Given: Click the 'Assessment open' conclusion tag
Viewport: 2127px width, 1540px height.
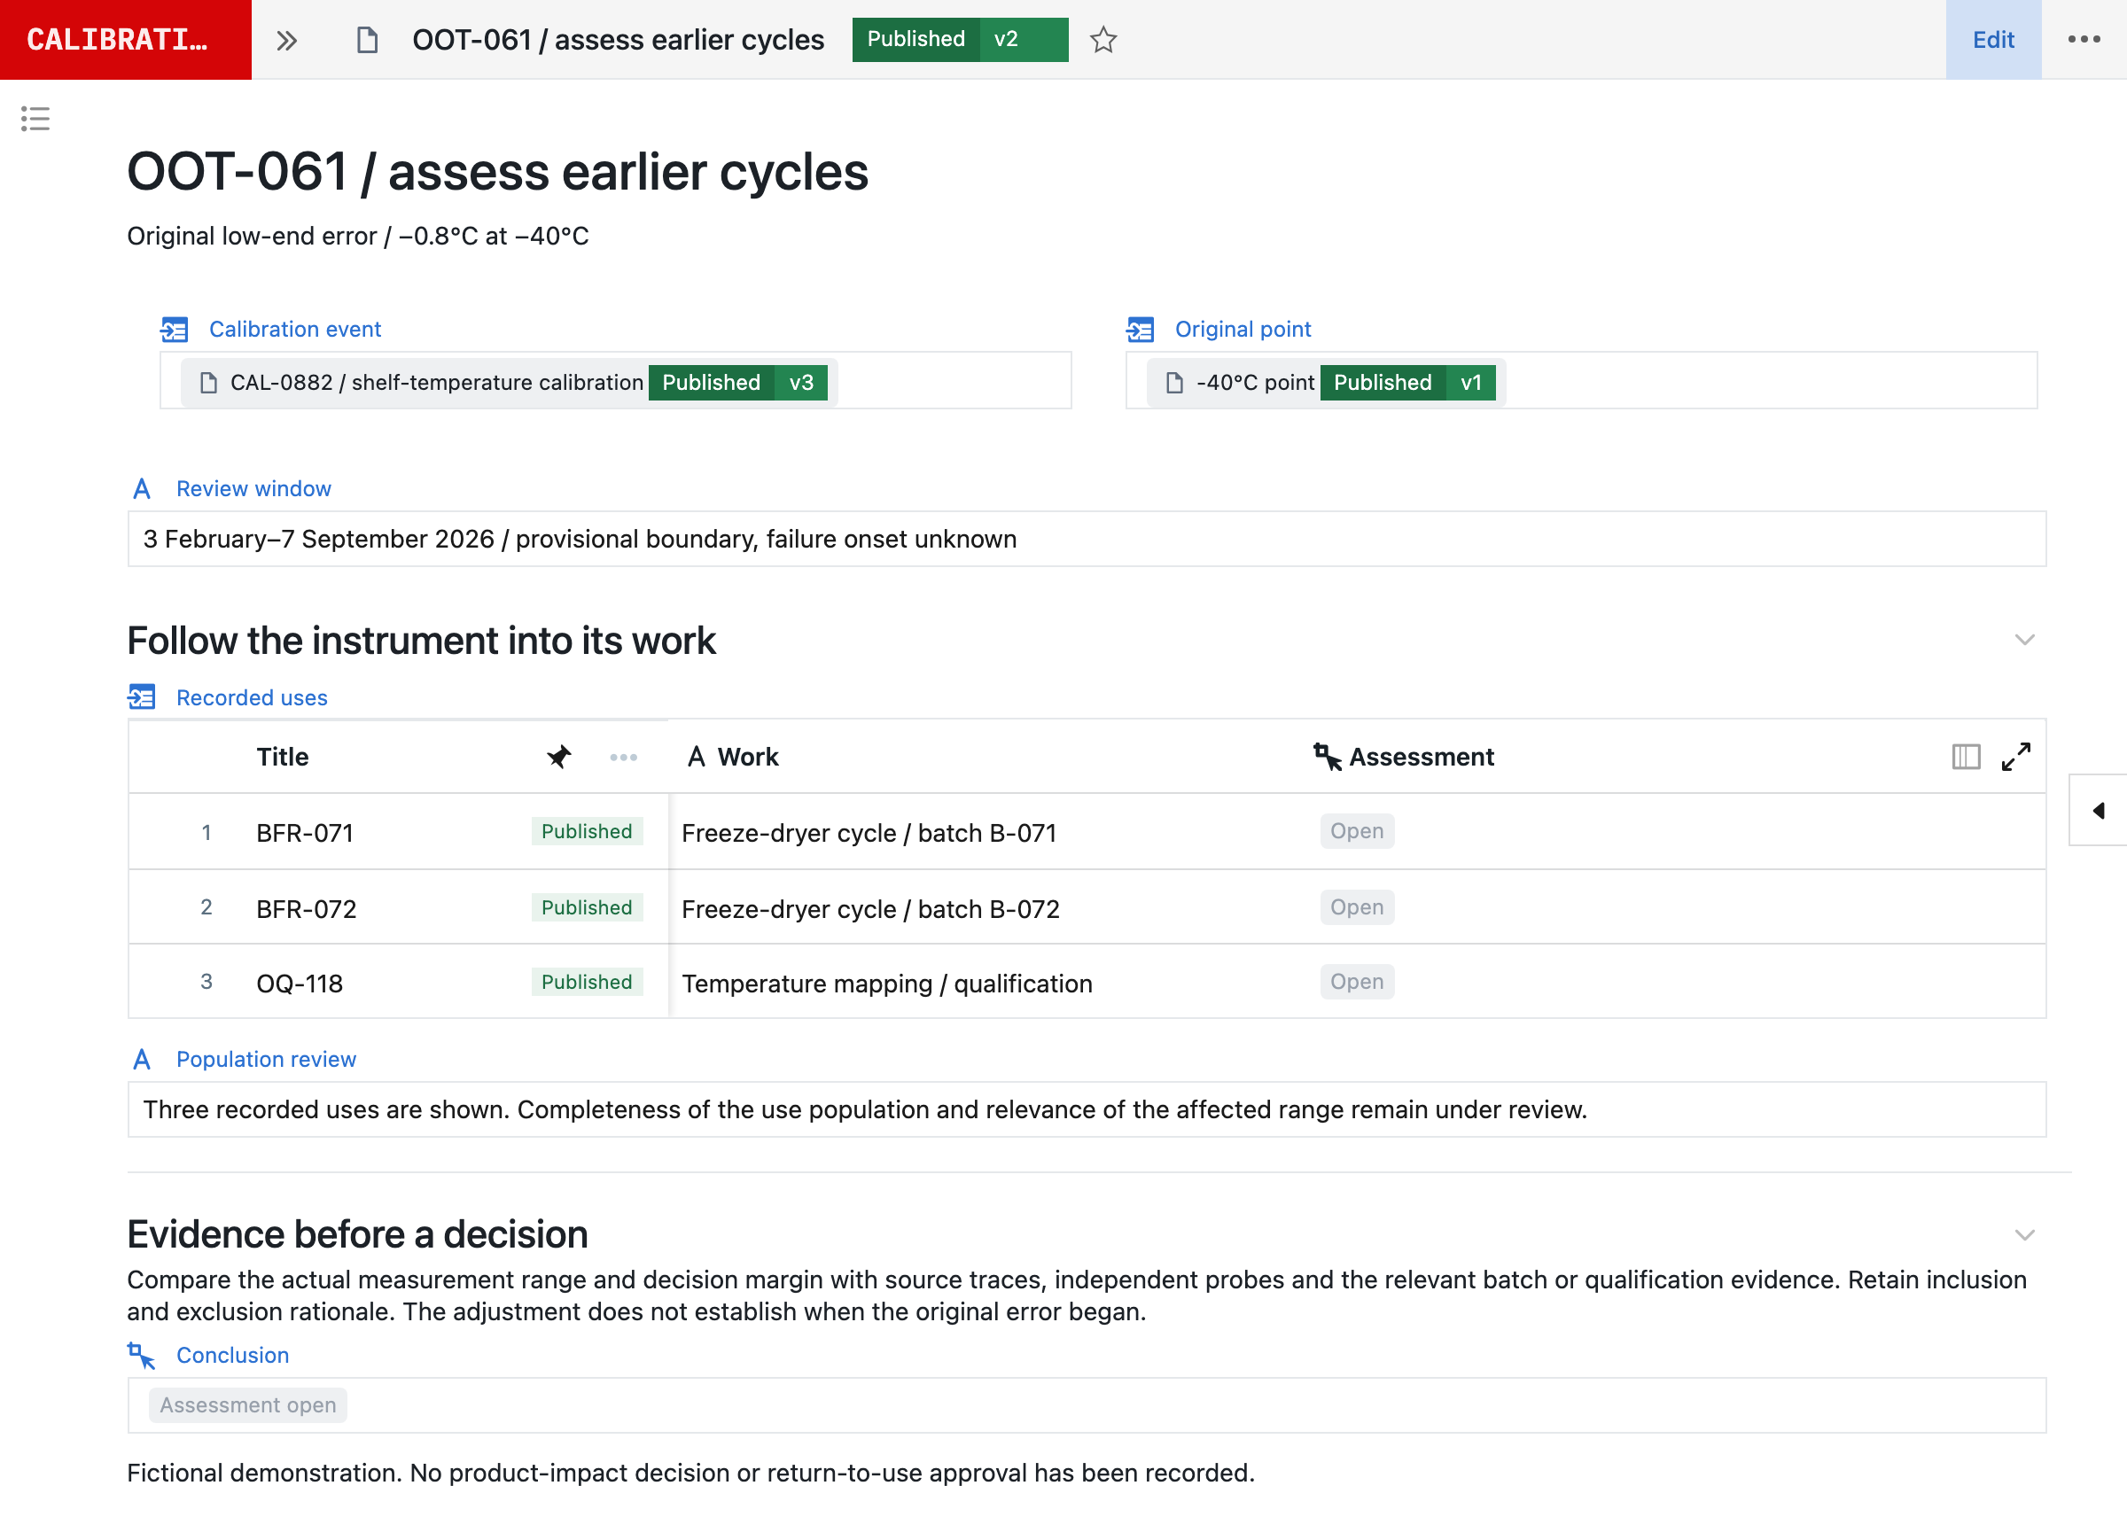Looking at the screenshot, I should pyautogui.click(x=247, y=1405).
